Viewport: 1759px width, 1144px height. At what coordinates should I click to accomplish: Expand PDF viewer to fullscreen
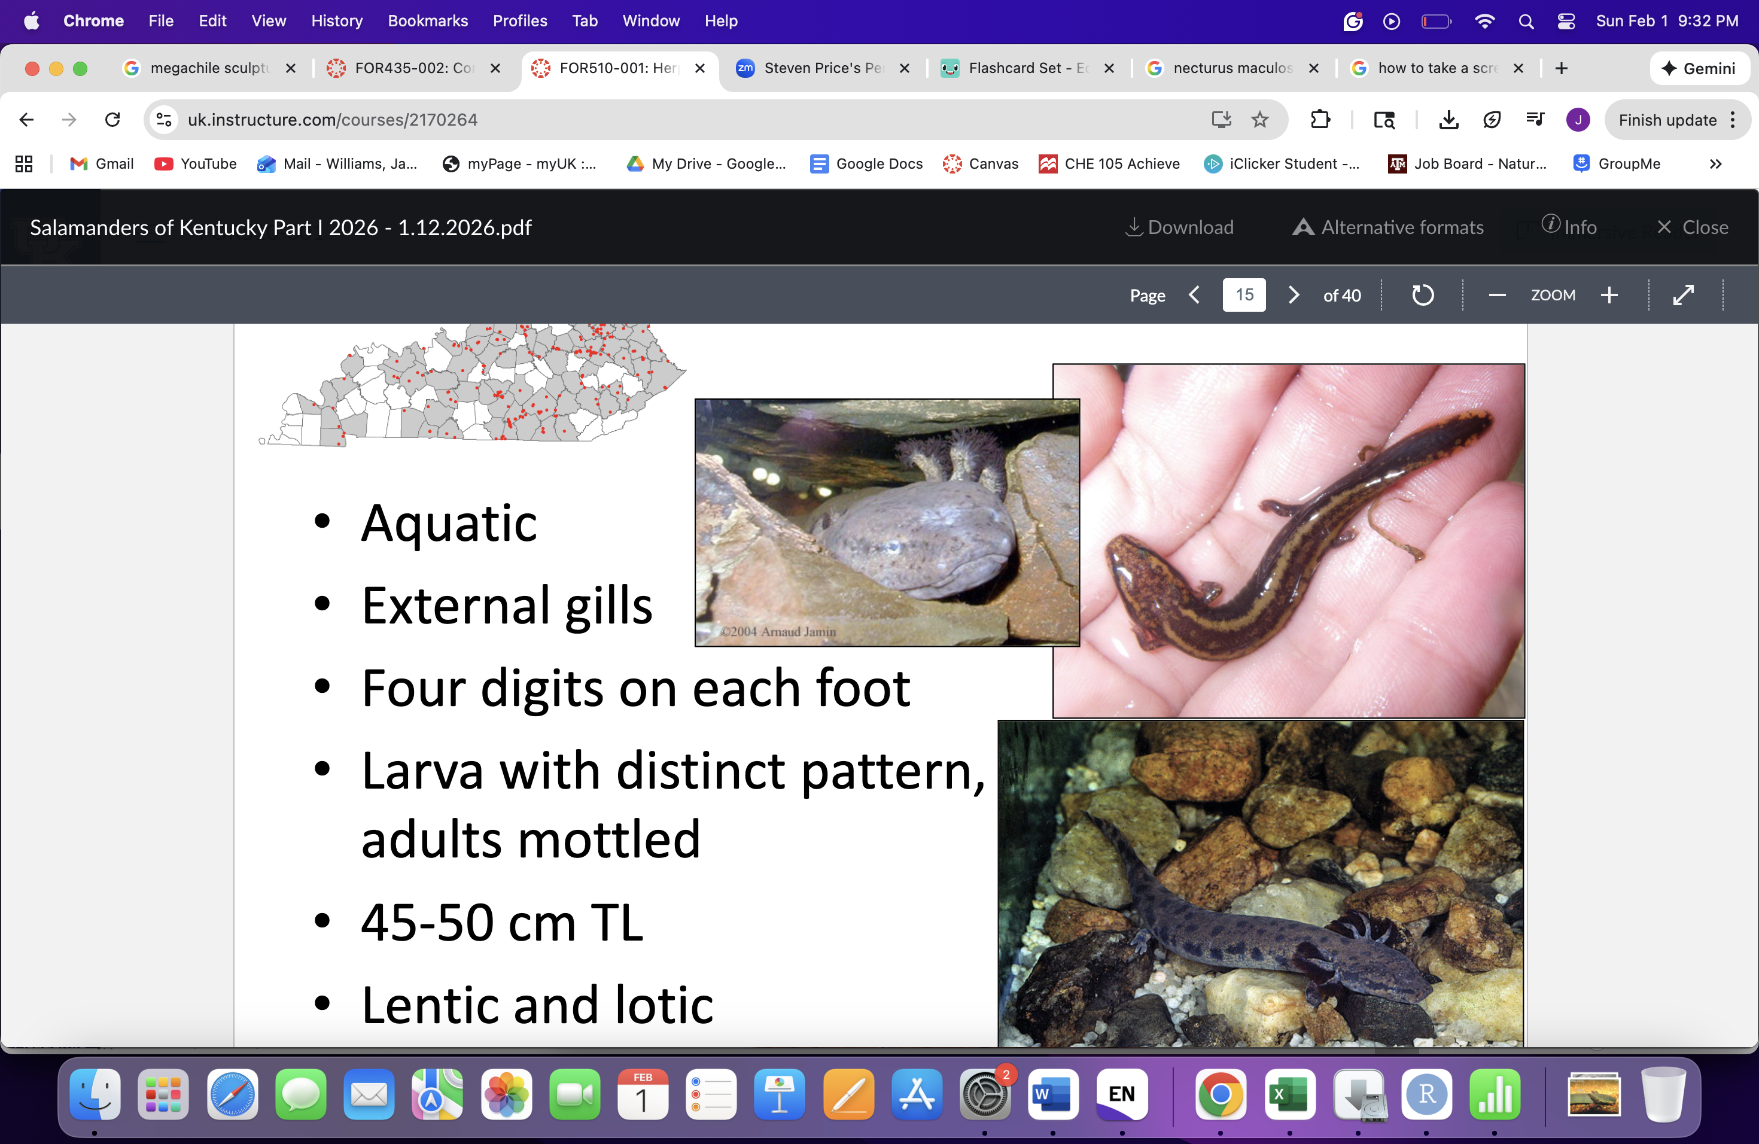click(1684, 295)
